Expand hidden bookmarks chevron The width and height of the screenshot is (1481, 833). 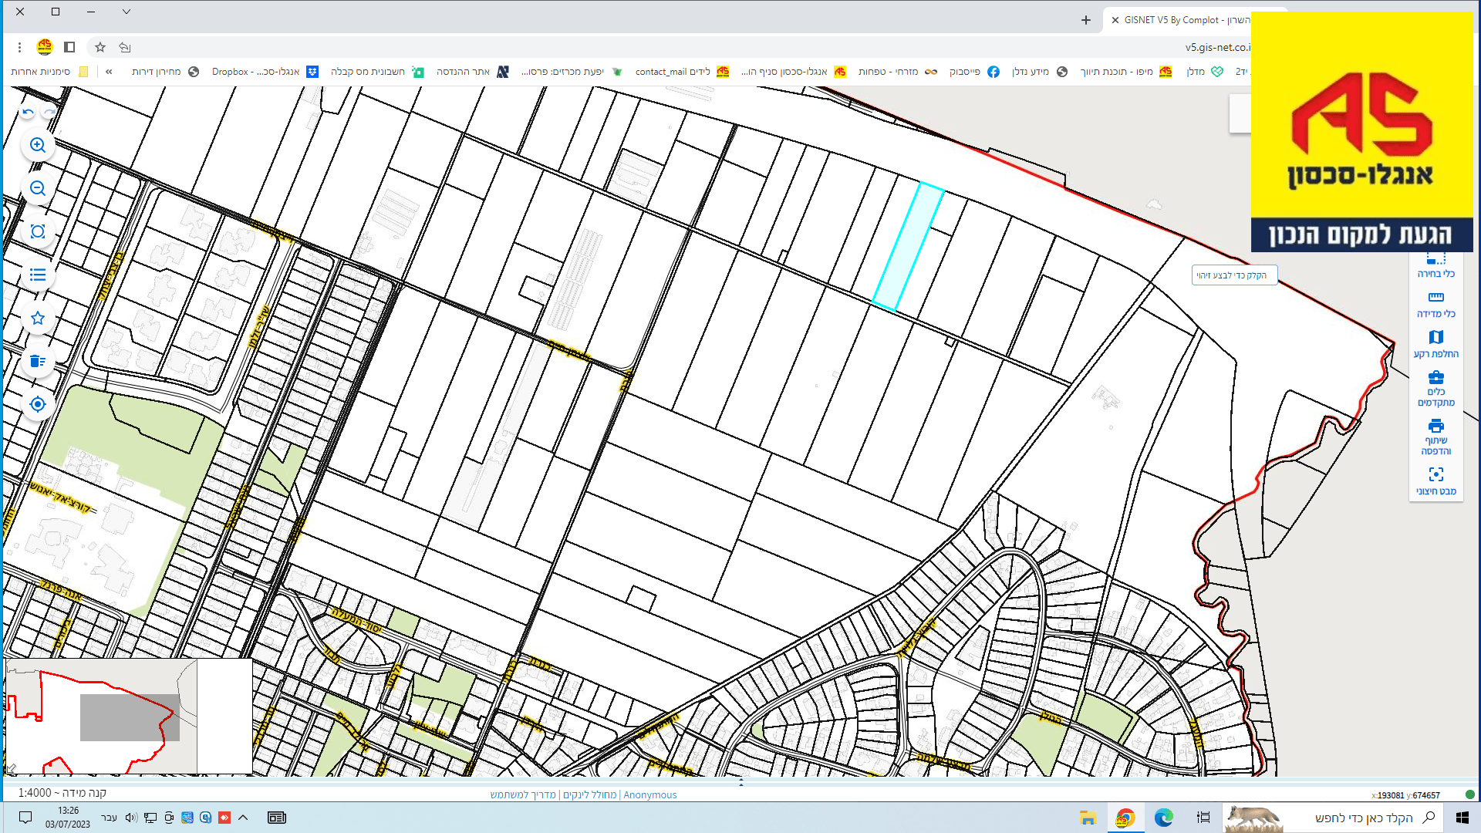click(109, 72)
